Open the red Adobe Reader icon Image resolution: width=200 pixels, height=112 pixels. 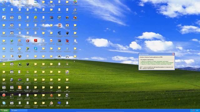tap(35, 41)
